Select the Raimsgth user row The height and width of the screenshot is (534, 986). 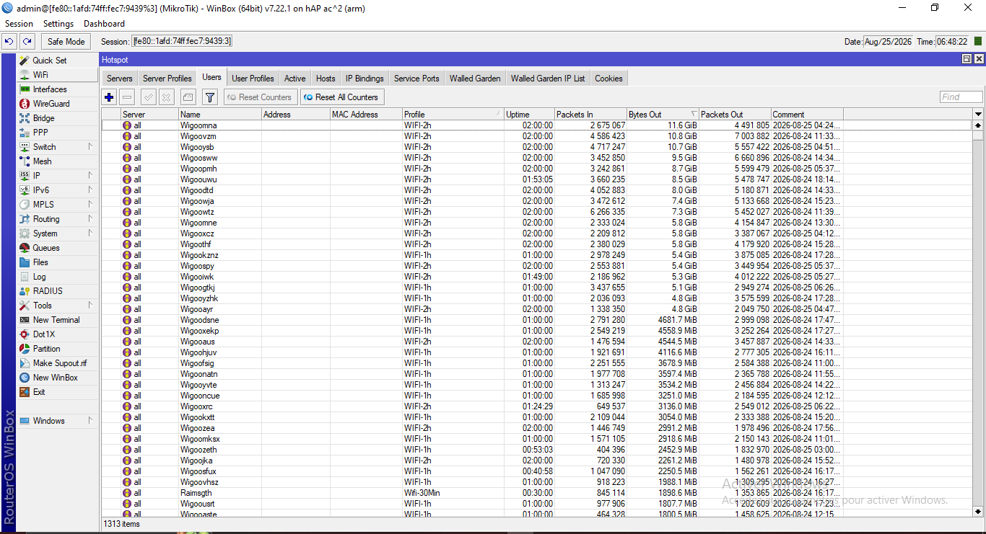537,493
